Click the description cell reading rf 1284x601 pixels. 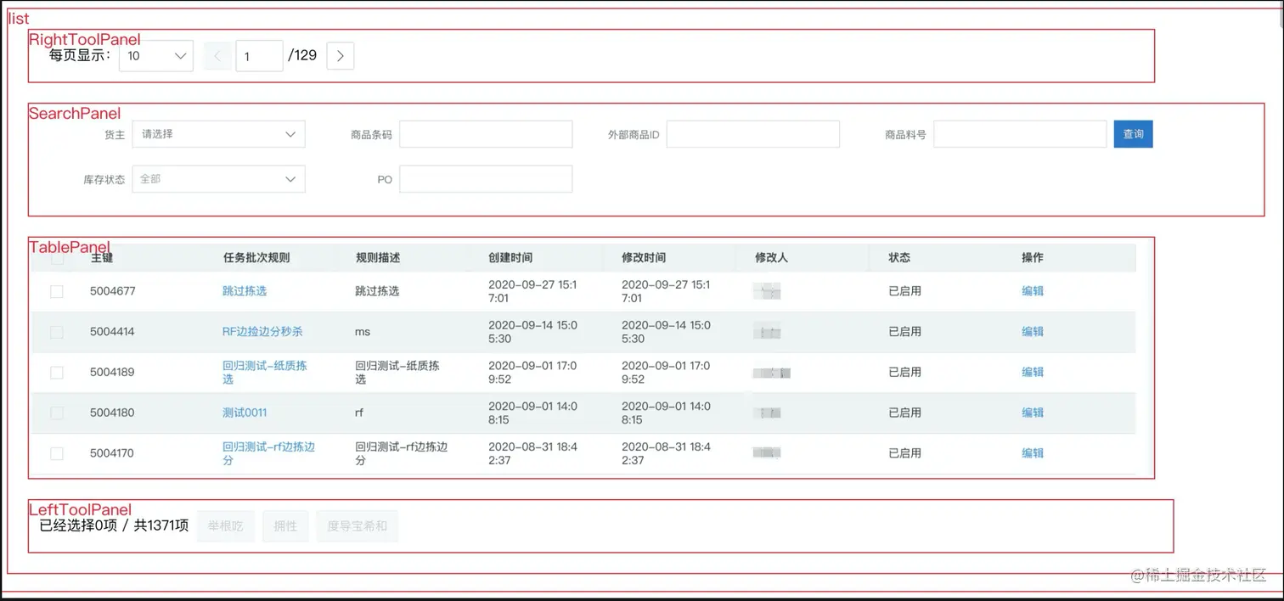point(359,413)
